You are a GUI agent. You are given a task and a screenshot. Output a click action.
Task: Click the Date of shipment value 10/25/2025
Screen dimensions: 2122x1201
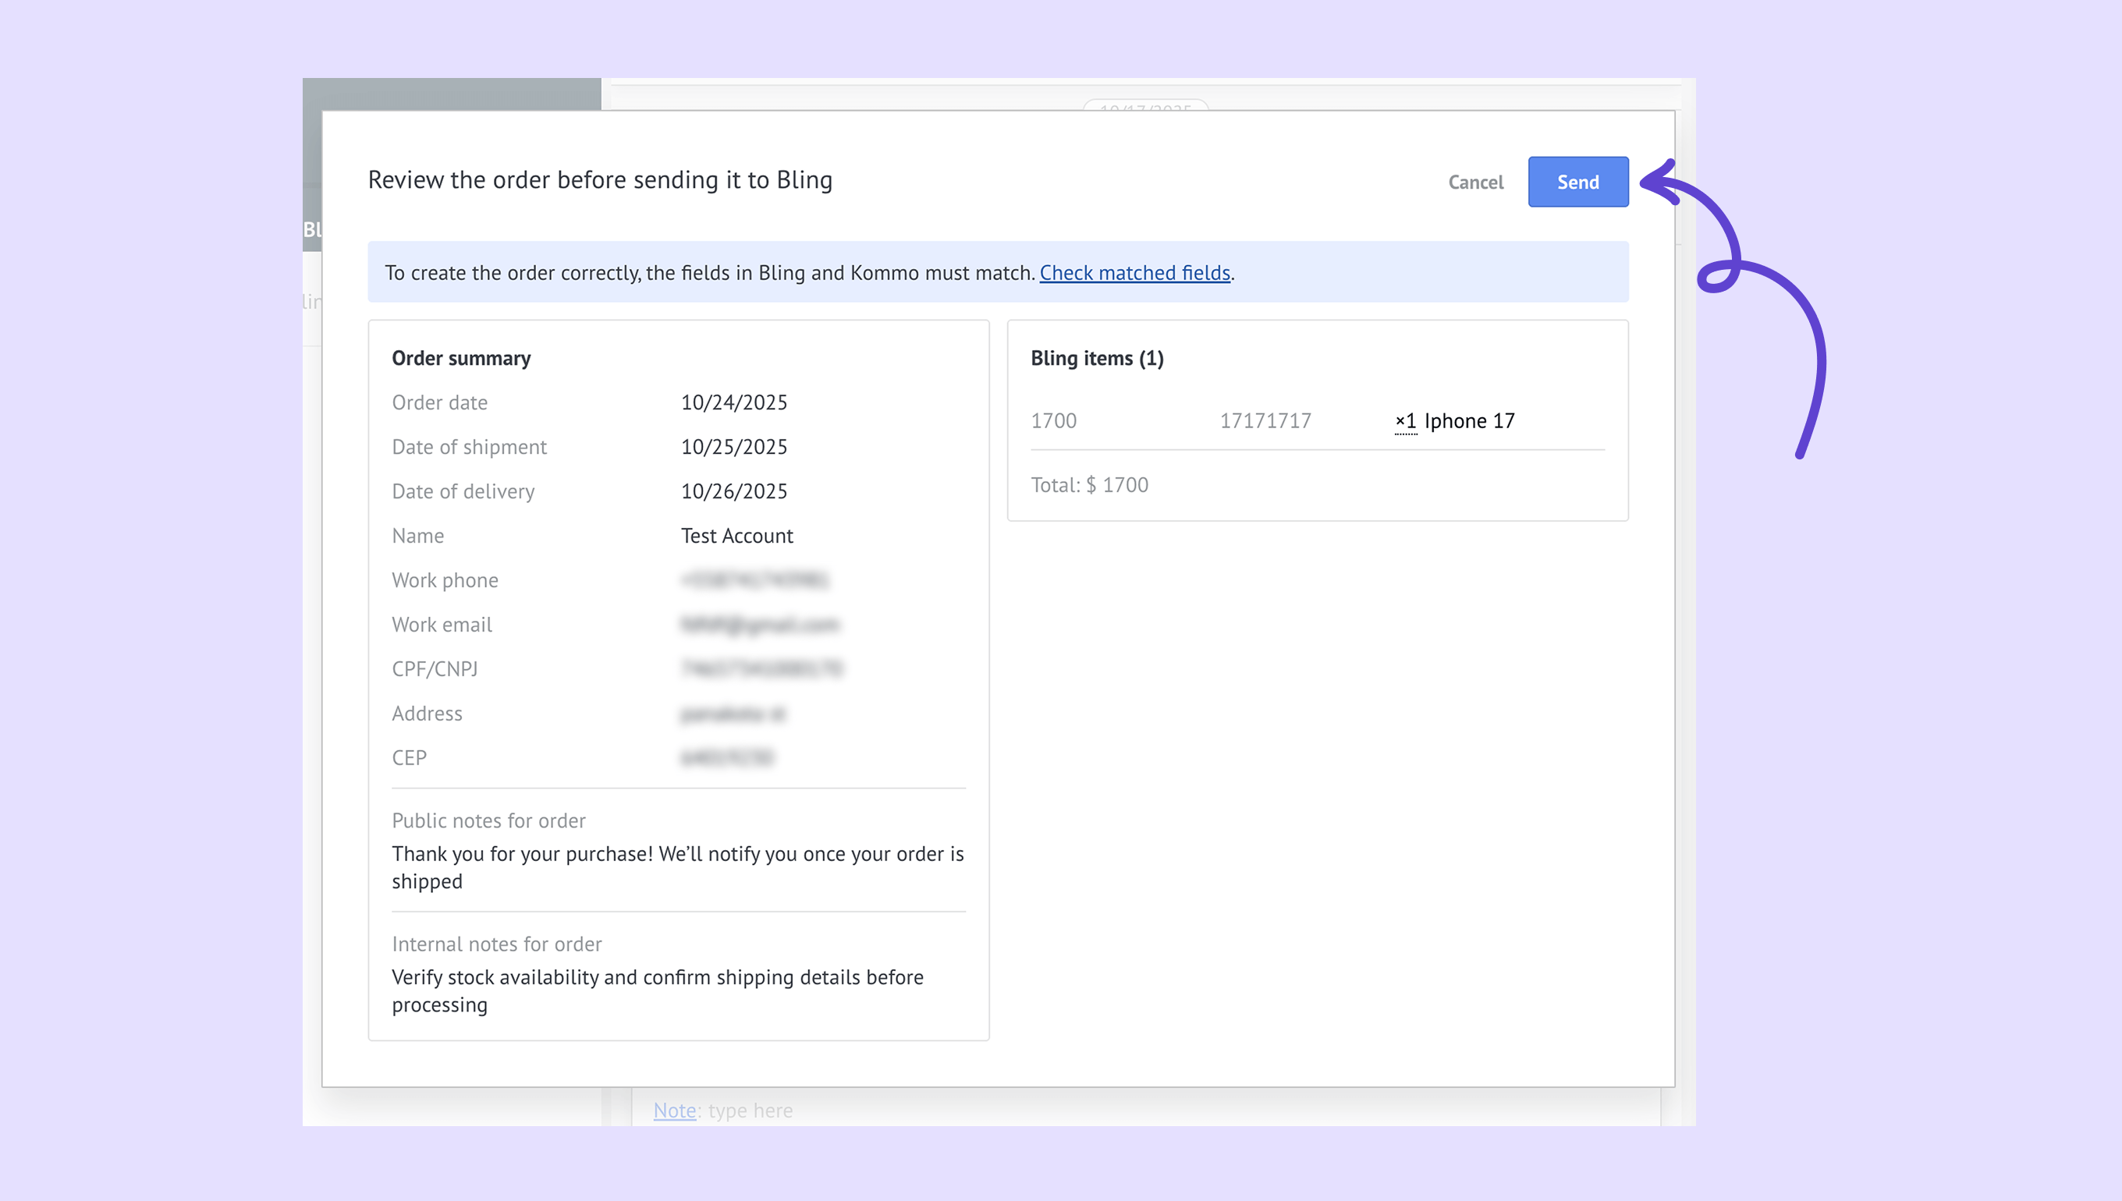(733, 447)
